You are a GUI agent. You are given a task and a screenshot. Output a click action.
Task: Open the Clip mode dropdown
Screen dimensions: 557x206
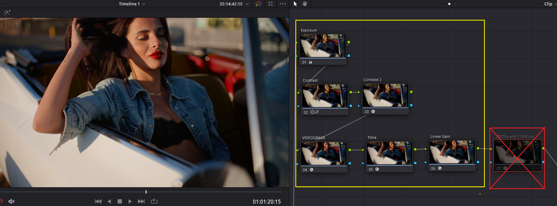550,4
